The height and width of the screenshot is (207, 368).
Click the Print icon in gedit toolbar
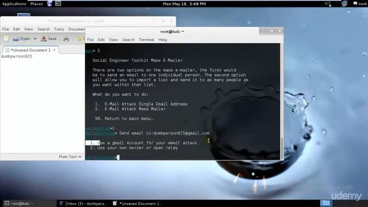[x=66, y=39]
